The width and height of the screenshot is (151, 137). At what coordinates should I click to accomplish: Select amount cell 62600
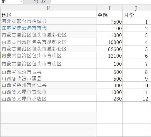click(x=110, y=49)
